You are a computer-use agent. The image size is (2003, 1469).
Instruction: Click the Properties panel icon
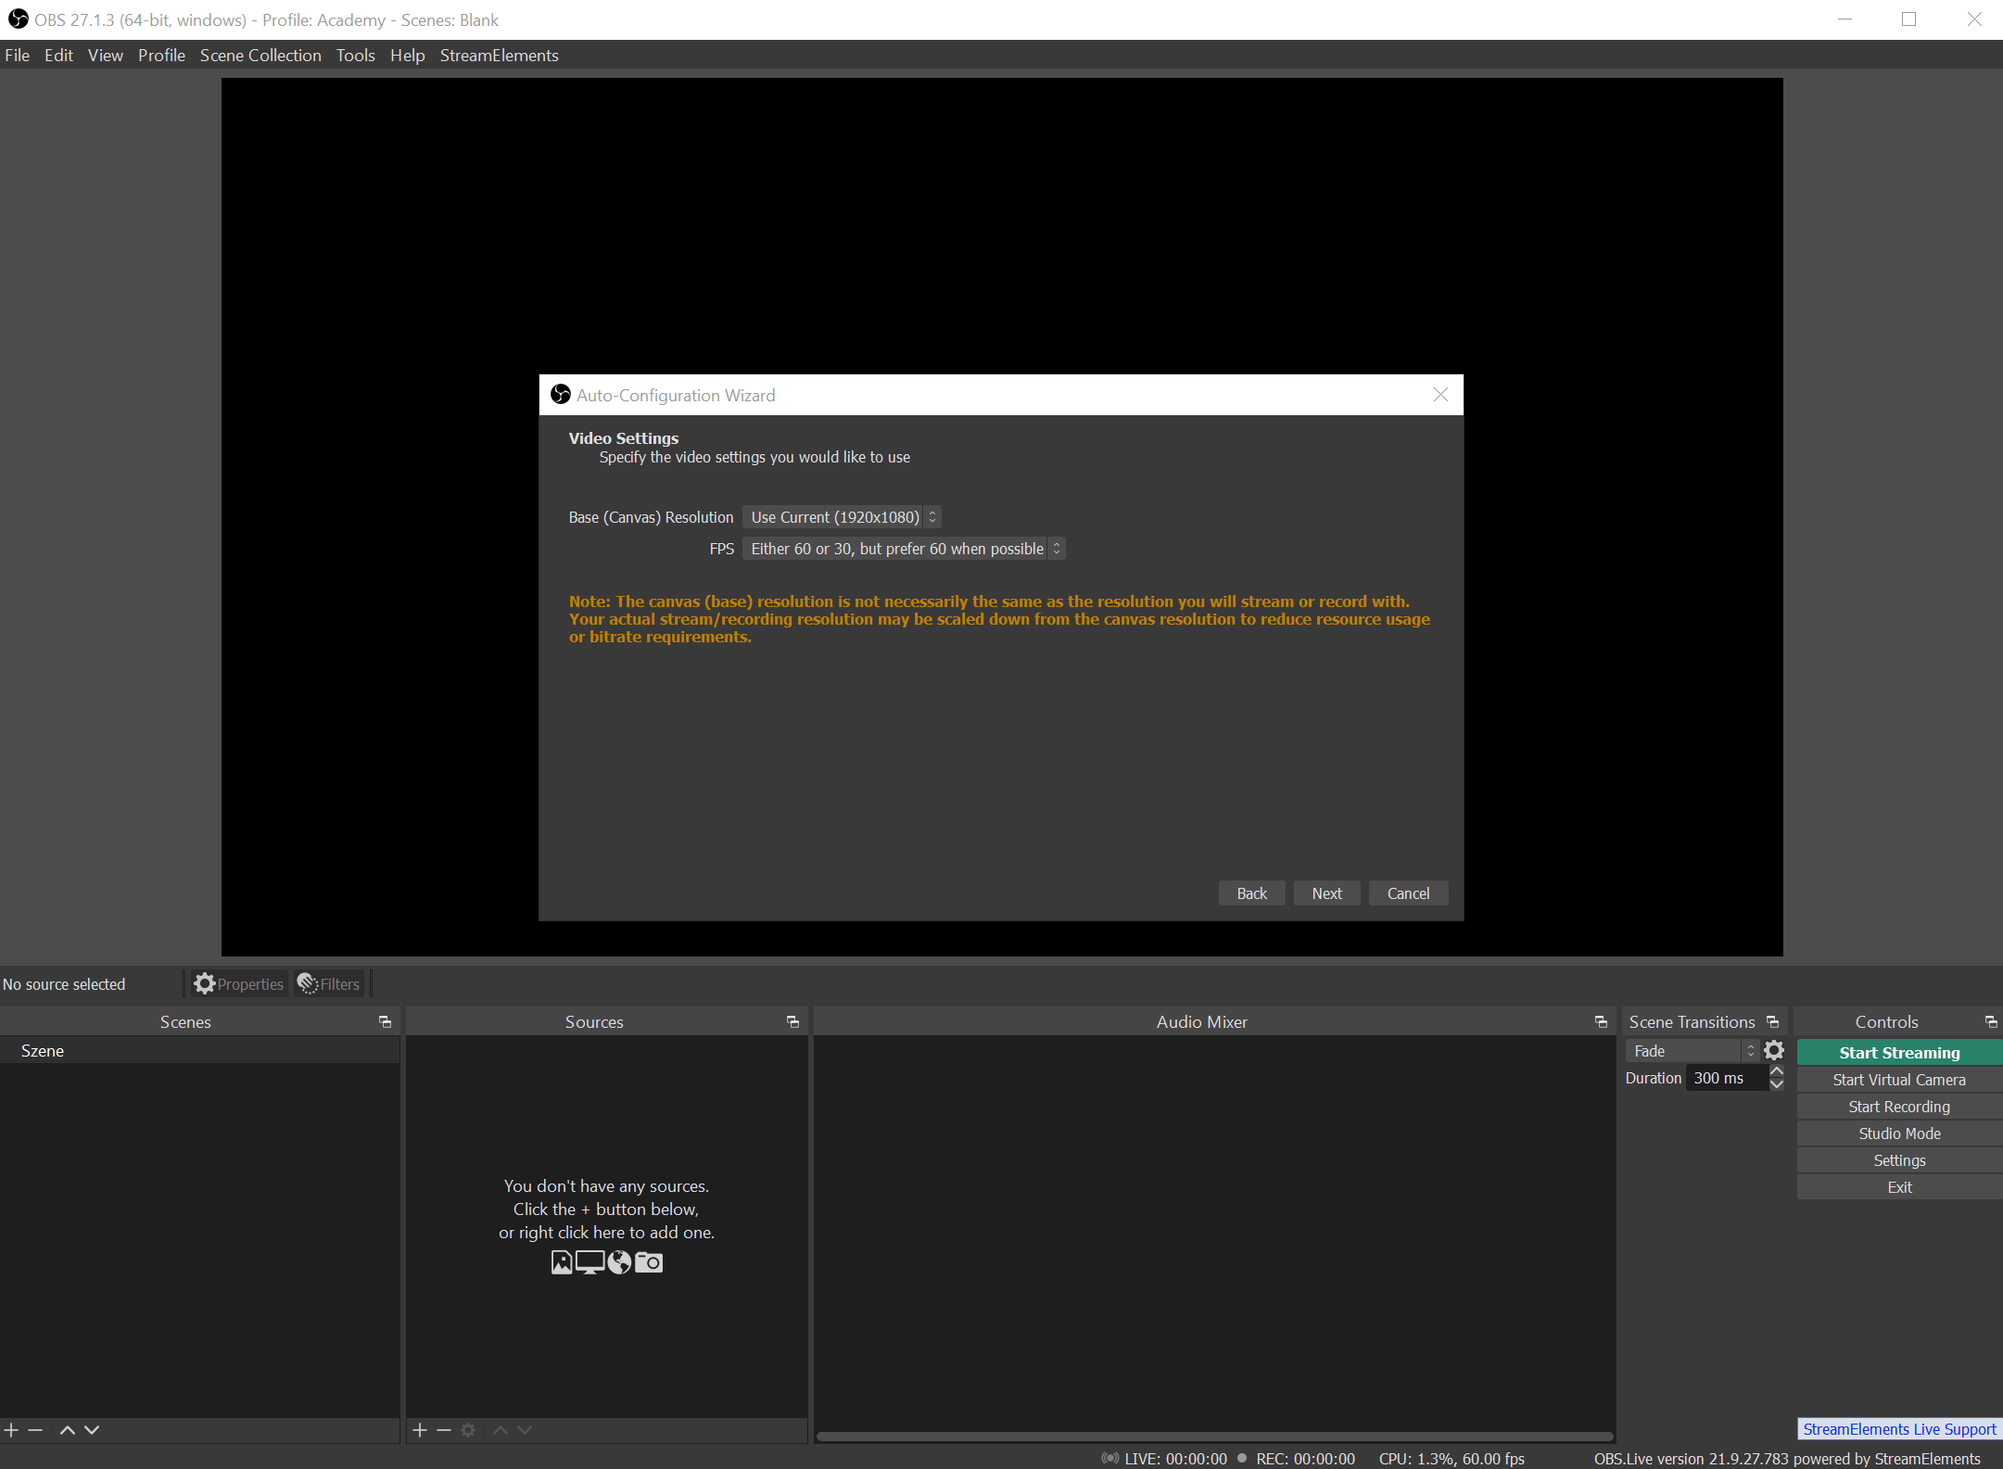204,982
